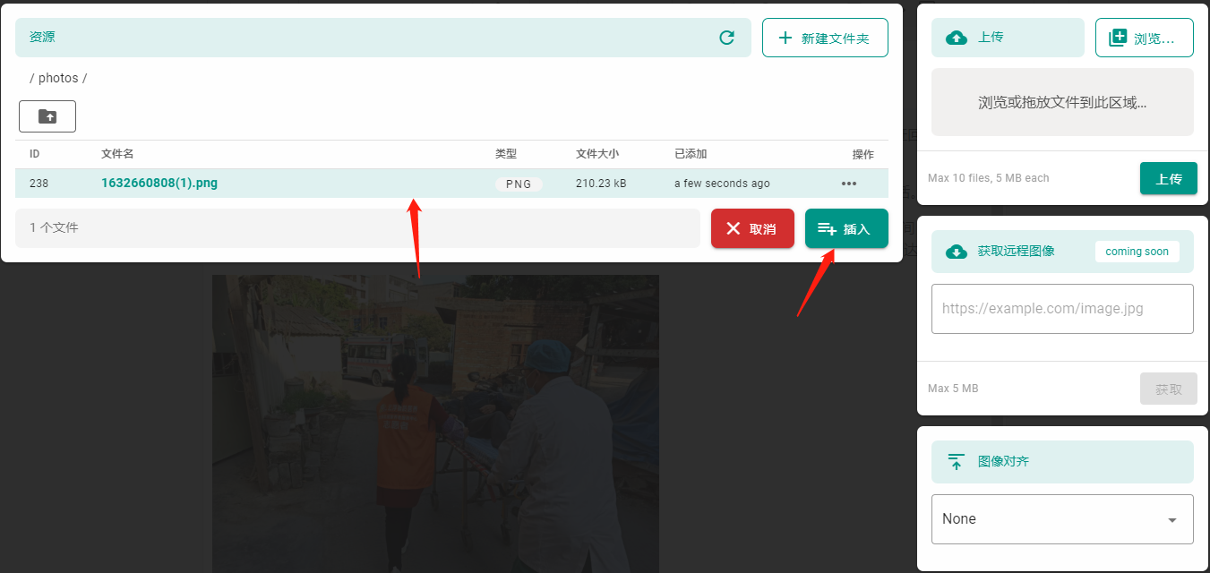Click the image alignment icon beside 图像对齐
The width and height of the screenshot is (1210, 573).
957,462
